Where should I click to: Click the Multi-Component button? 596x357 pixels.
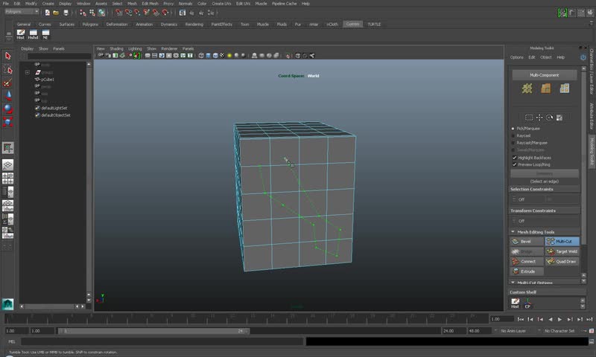[x=544, y=75]
